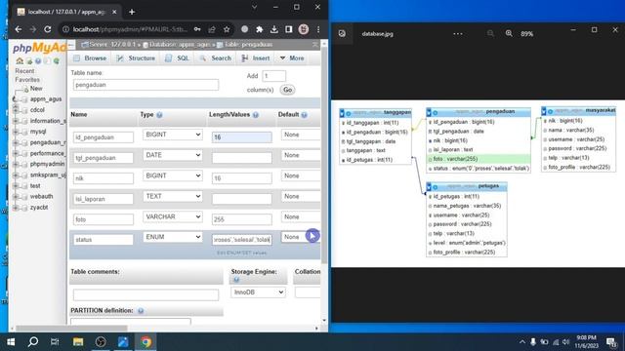Click the green log out icon beside home
Screen dimensions: 625x351
tap(29, 60)
